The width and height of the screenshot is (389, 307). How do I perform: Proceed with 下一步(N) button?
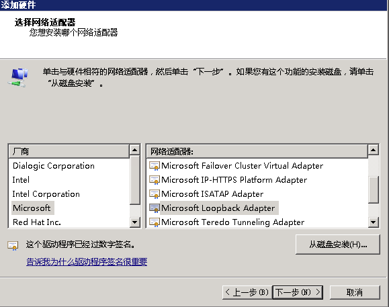tap(298, 293)
